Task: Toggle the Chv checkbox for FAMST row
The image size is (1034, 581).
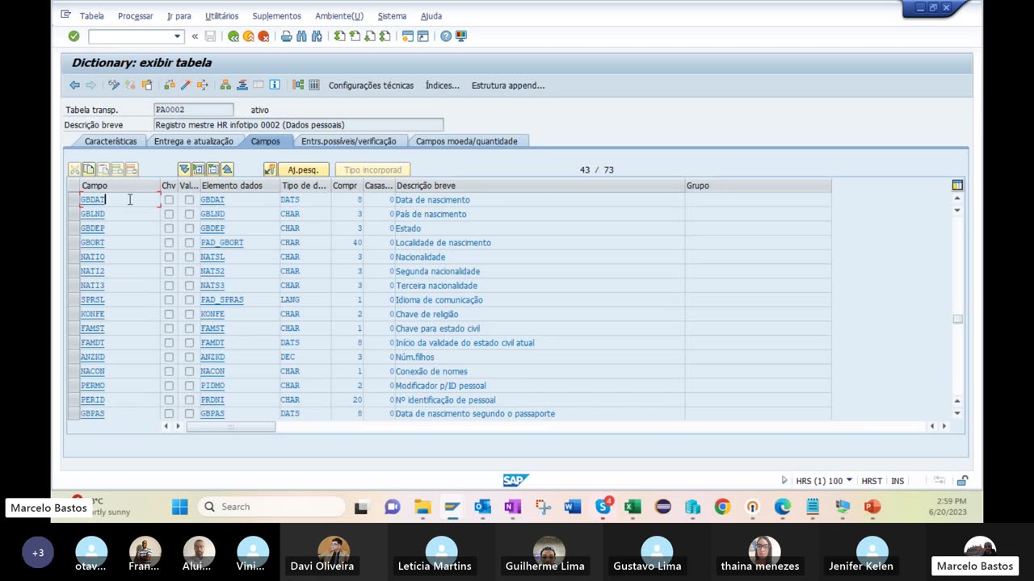Action: click(169, 328)
